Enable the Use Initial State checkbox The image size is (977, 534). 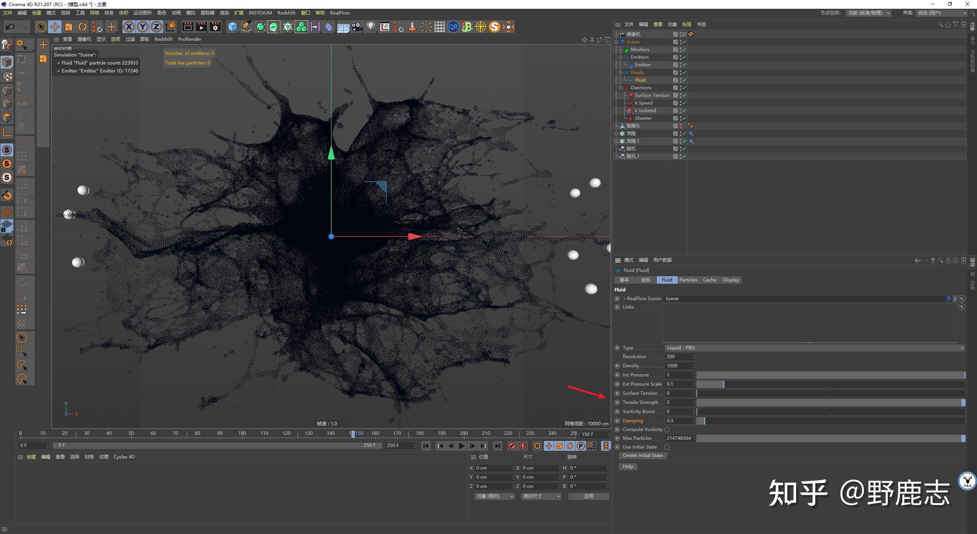pos(667,447)
